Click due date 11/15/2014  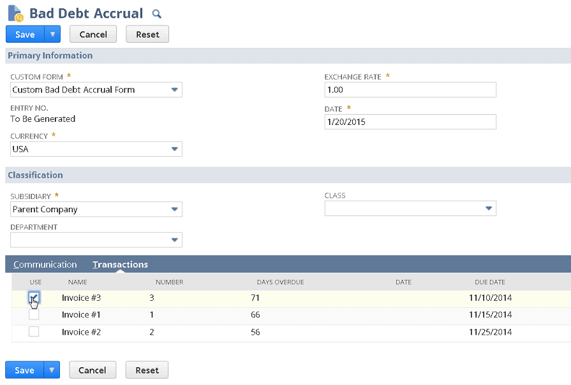coord(490,315)
